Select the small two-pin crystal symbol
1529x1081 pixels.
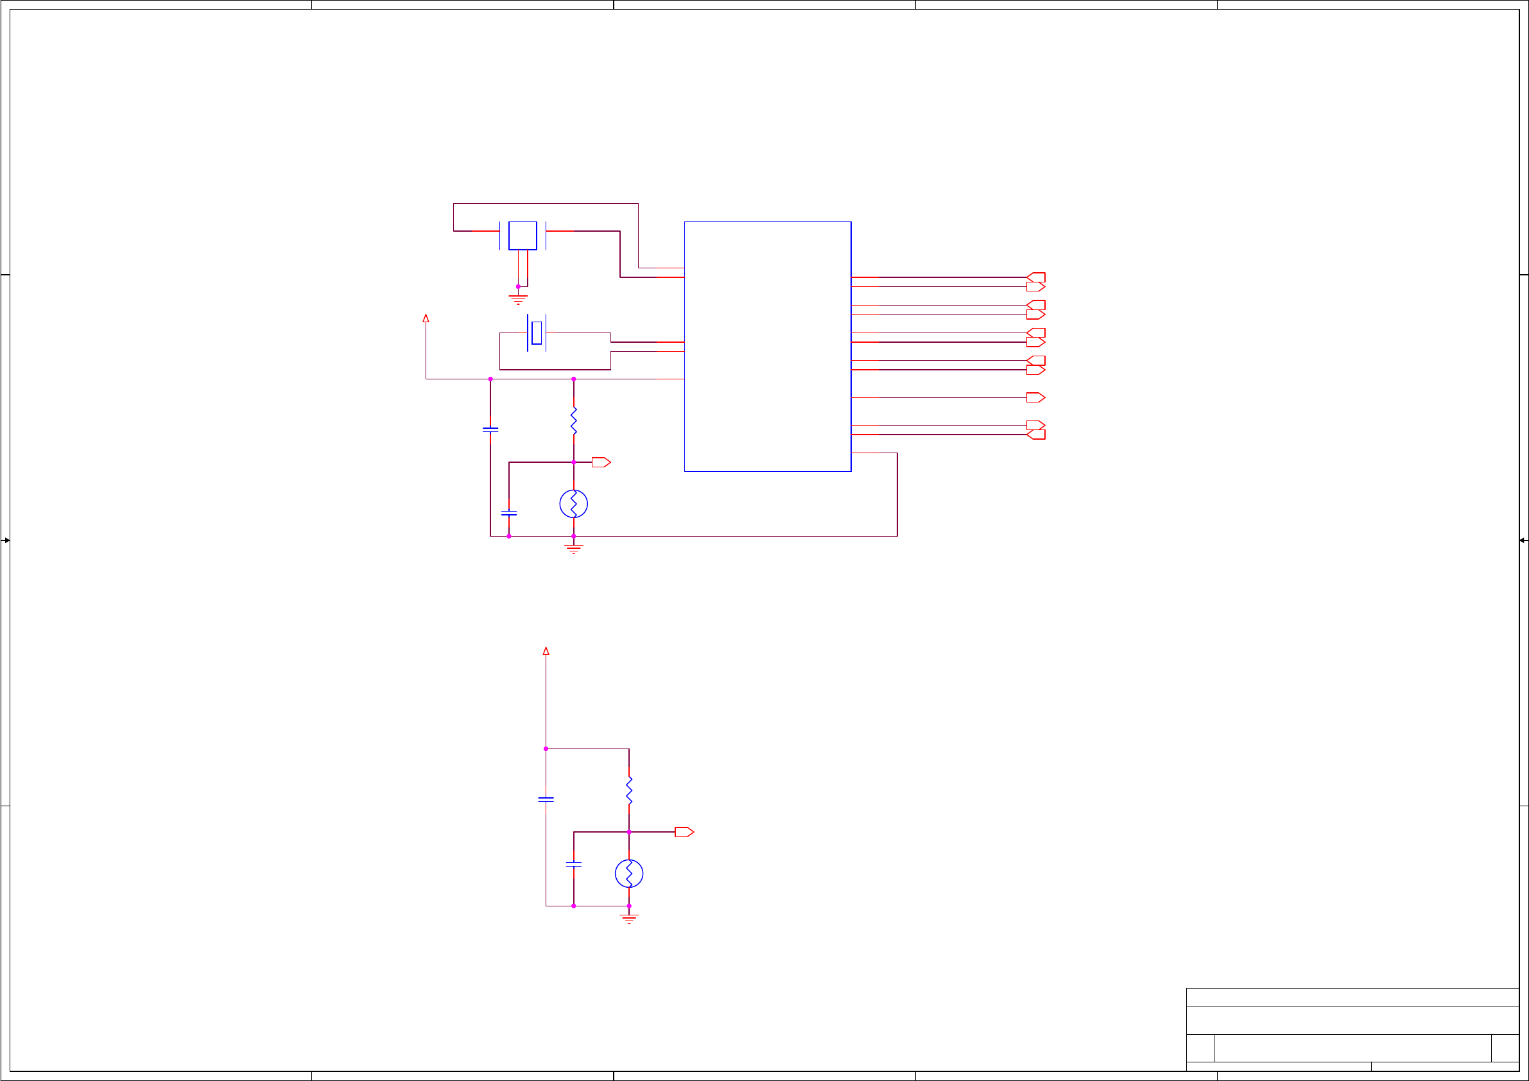click(536, 333)
